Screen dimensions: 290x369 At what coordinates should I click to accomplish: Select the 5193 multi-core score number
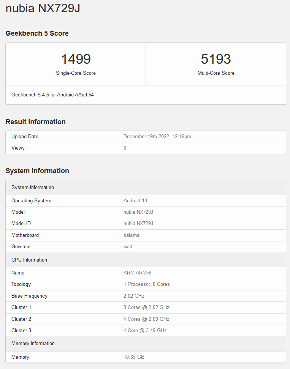point(216,59)
